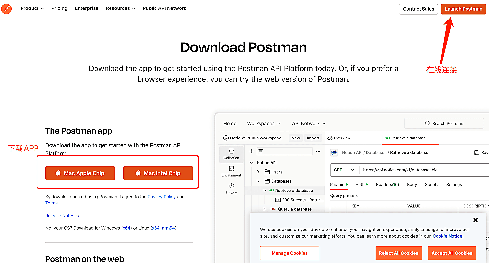Expand the Product menu

[32, 8]
